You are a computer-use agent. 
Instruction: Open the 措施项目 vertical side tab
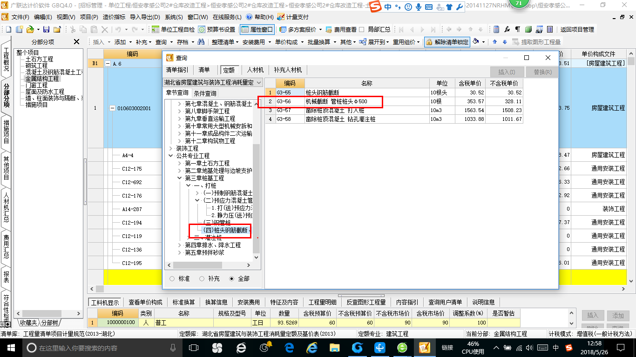point(7,132)
